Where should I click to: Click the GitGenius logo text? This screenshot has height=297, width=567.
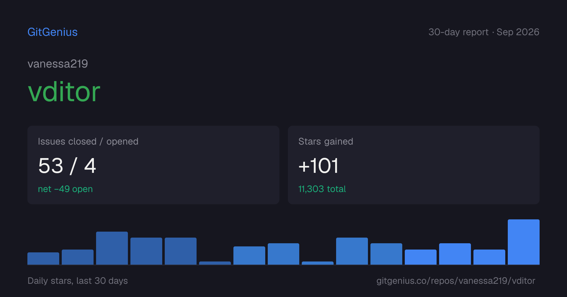53,32
